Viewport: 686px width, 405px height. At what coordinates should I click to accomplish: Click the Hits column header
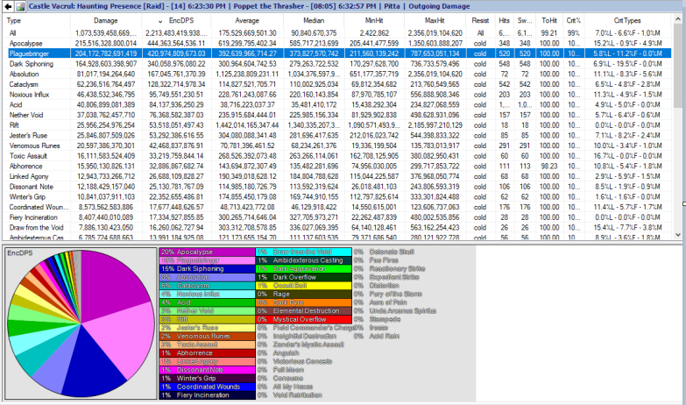click(x=504, y=20)
